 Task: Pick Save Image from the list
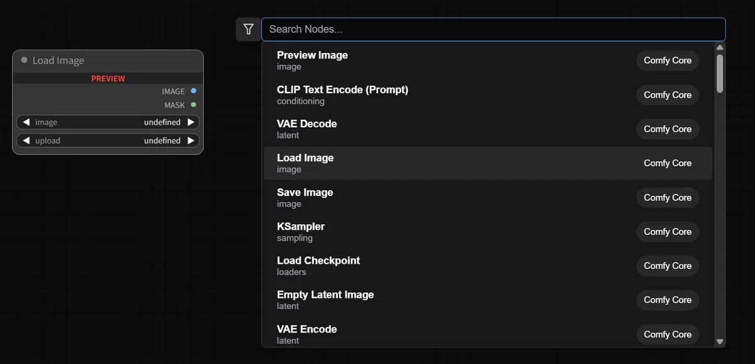[x=488, y=198]
